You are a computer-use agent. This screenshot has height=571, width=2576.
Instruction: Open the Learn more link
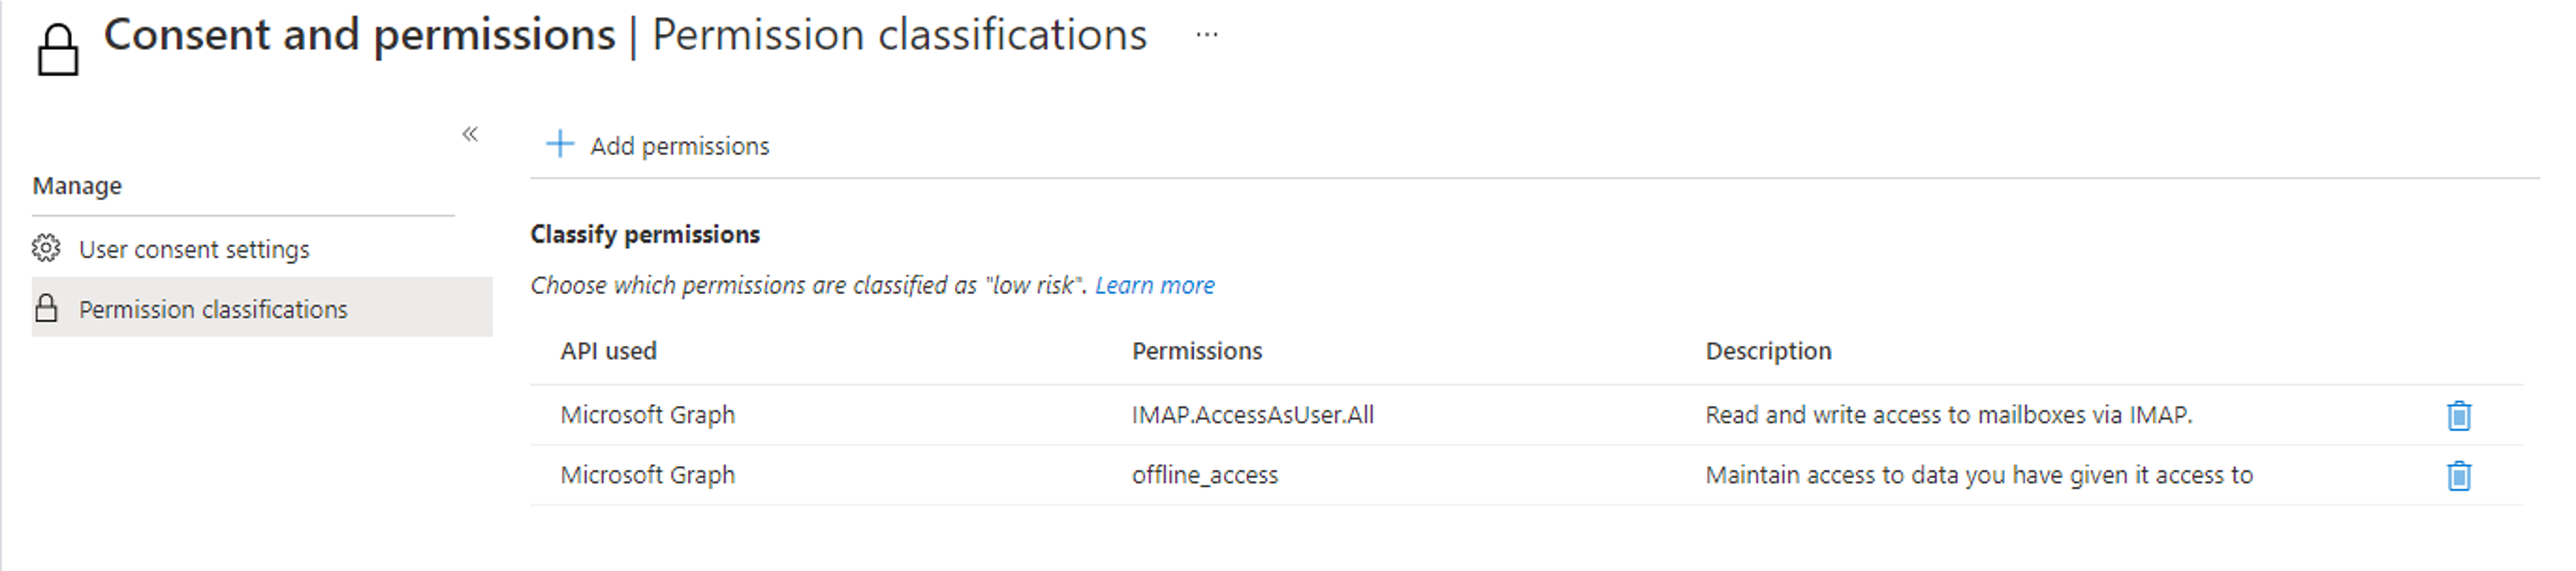[1154, 285]
